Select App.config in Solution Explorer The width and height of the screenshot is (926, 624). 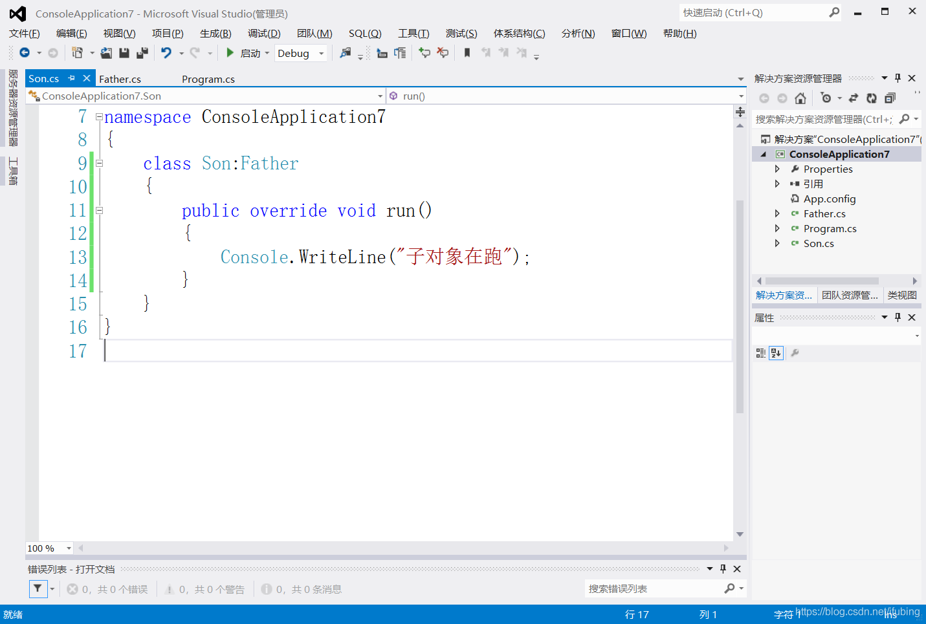(830, 199)
